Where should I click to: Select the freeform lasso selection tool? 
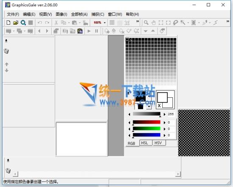point(168,23)
